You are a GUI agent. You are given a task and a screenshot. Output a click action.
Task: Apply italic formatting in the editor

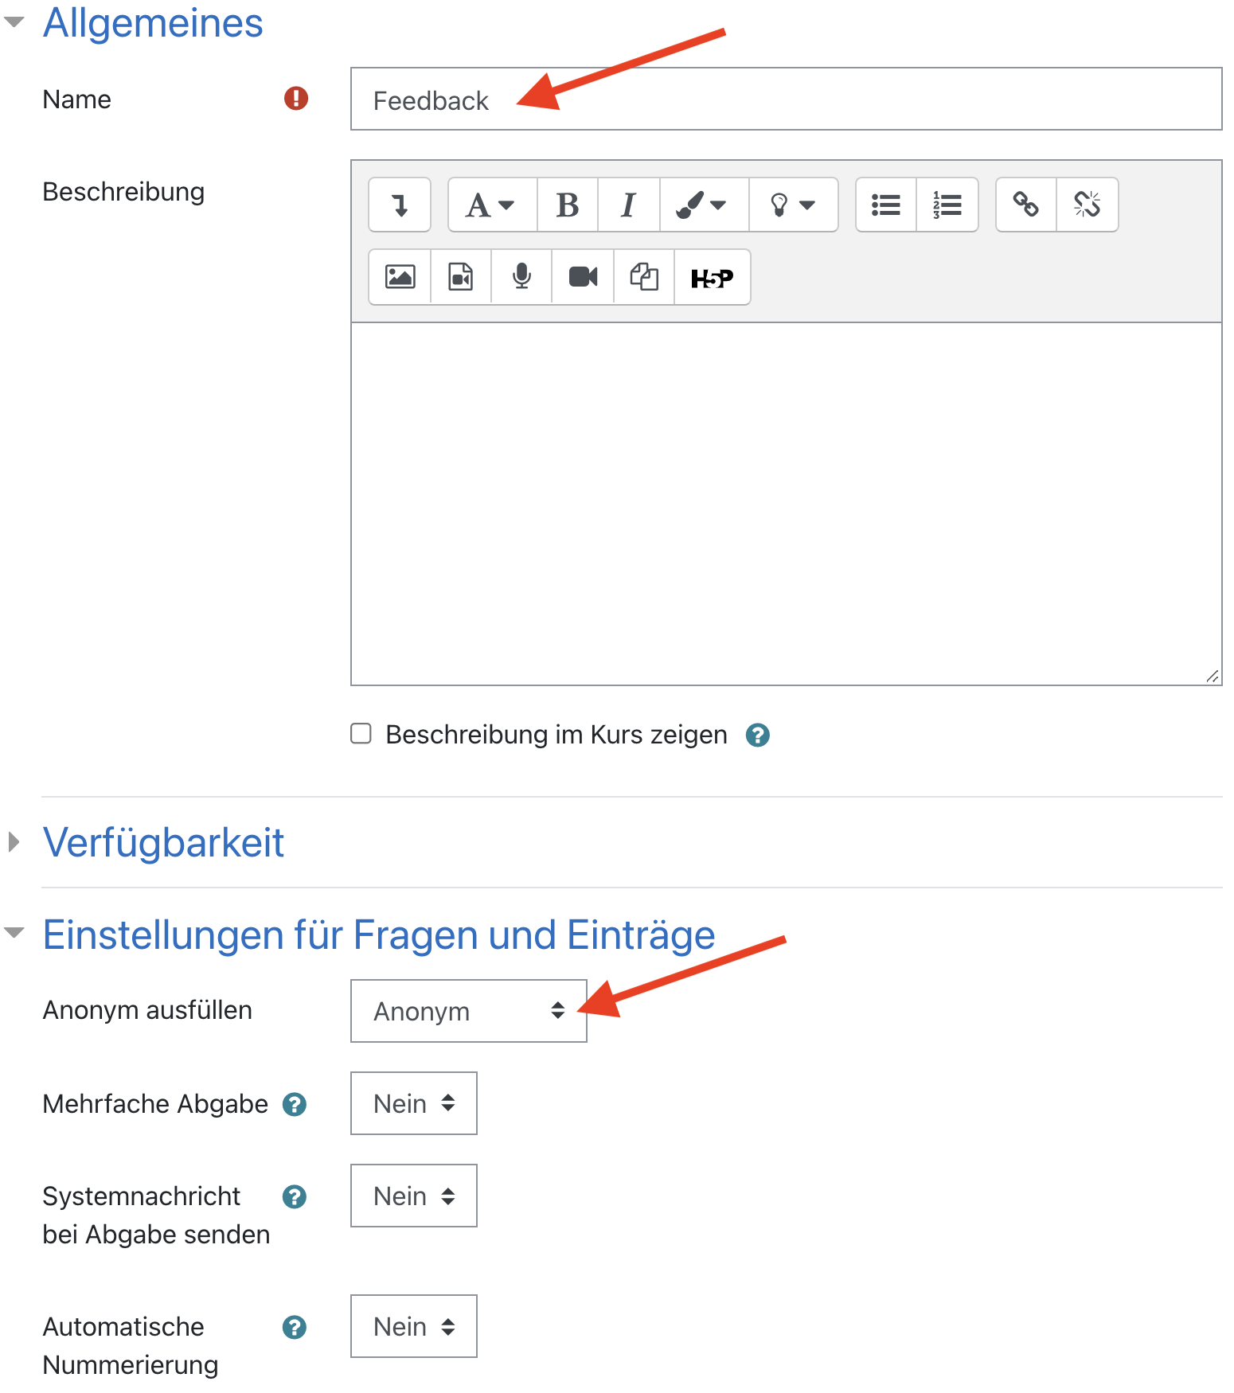click(x=628, y=205)
